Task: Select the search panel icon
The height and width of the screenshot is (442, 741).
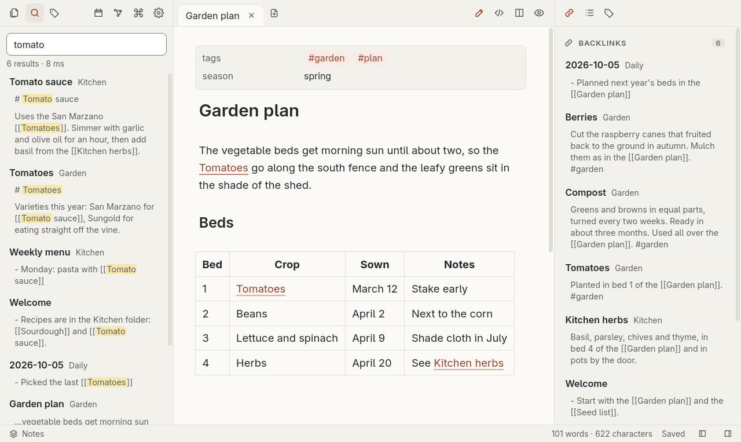Action: [x=35, y=13]
